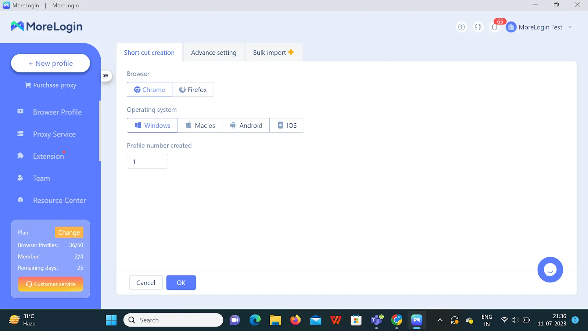Open Microsoft Teams from the taskbar

tap(377, 320)
